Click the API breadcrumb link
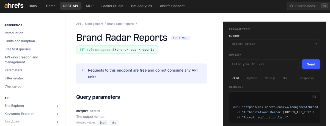The image size is (330, 126). pos(78,24)
